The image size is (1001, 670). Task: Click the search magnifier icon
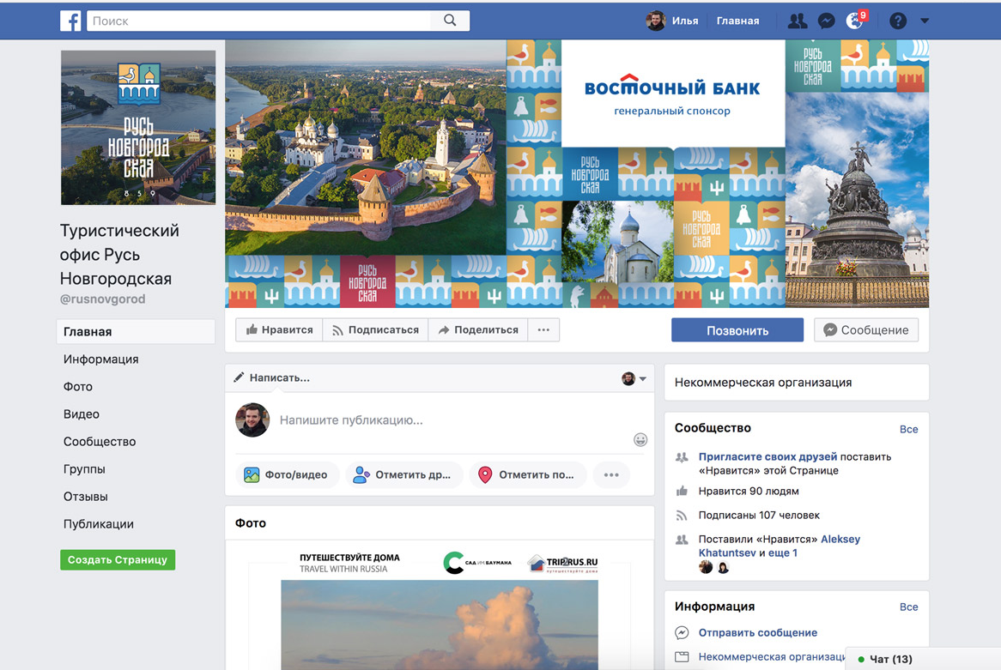(x=450, y=21)
